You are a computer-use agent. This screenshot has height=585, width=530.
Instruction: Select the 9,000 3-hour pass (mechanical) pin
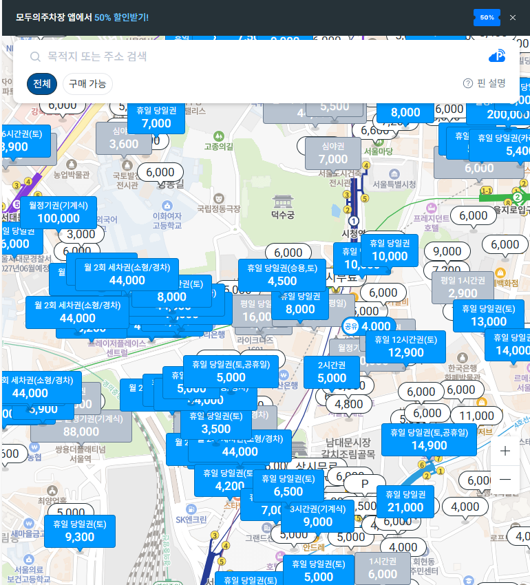(x=317, y=515)
